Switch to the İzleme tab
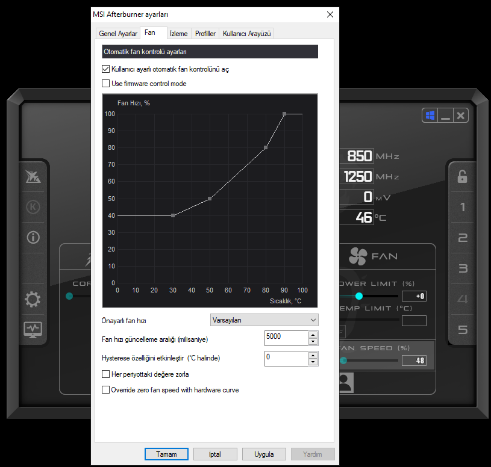This screenshot has width=491, height=467. 178,34
